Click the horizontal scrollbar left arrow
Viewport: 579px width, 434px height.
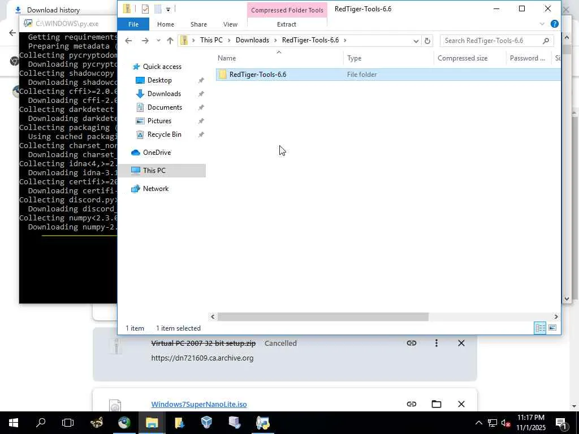pos(213,316)
